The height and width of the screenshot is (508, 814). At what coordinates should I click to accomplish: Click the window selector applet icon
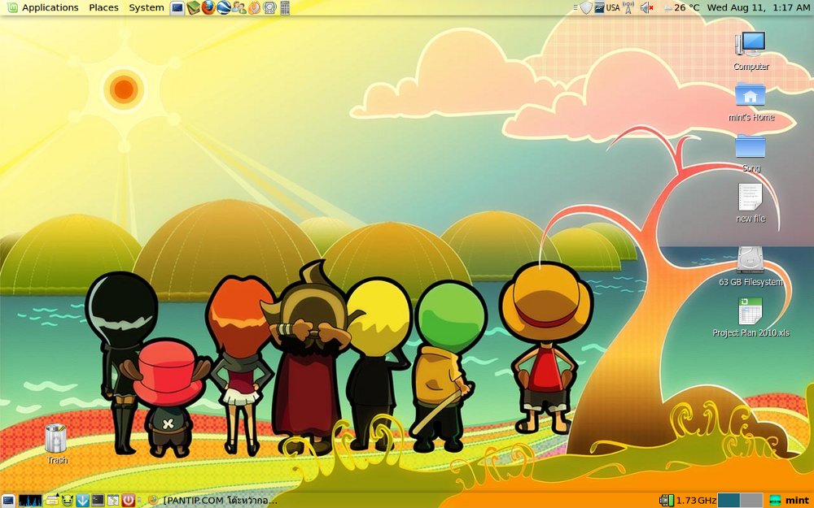coord(113,500)
